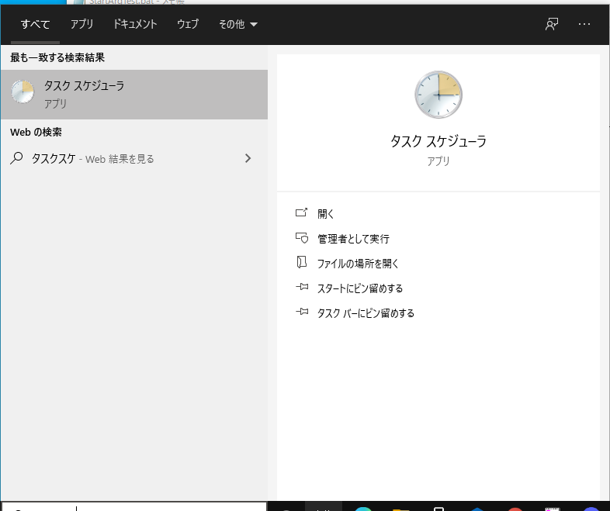The width and height of the screenshot is (610, 511).
Task: Select タスク スケジューラ best match result
Action: (134, 95)
